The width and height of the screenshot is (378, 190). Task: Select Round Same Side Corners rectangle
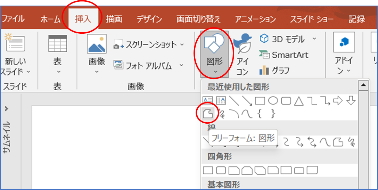tap(299, 170)
